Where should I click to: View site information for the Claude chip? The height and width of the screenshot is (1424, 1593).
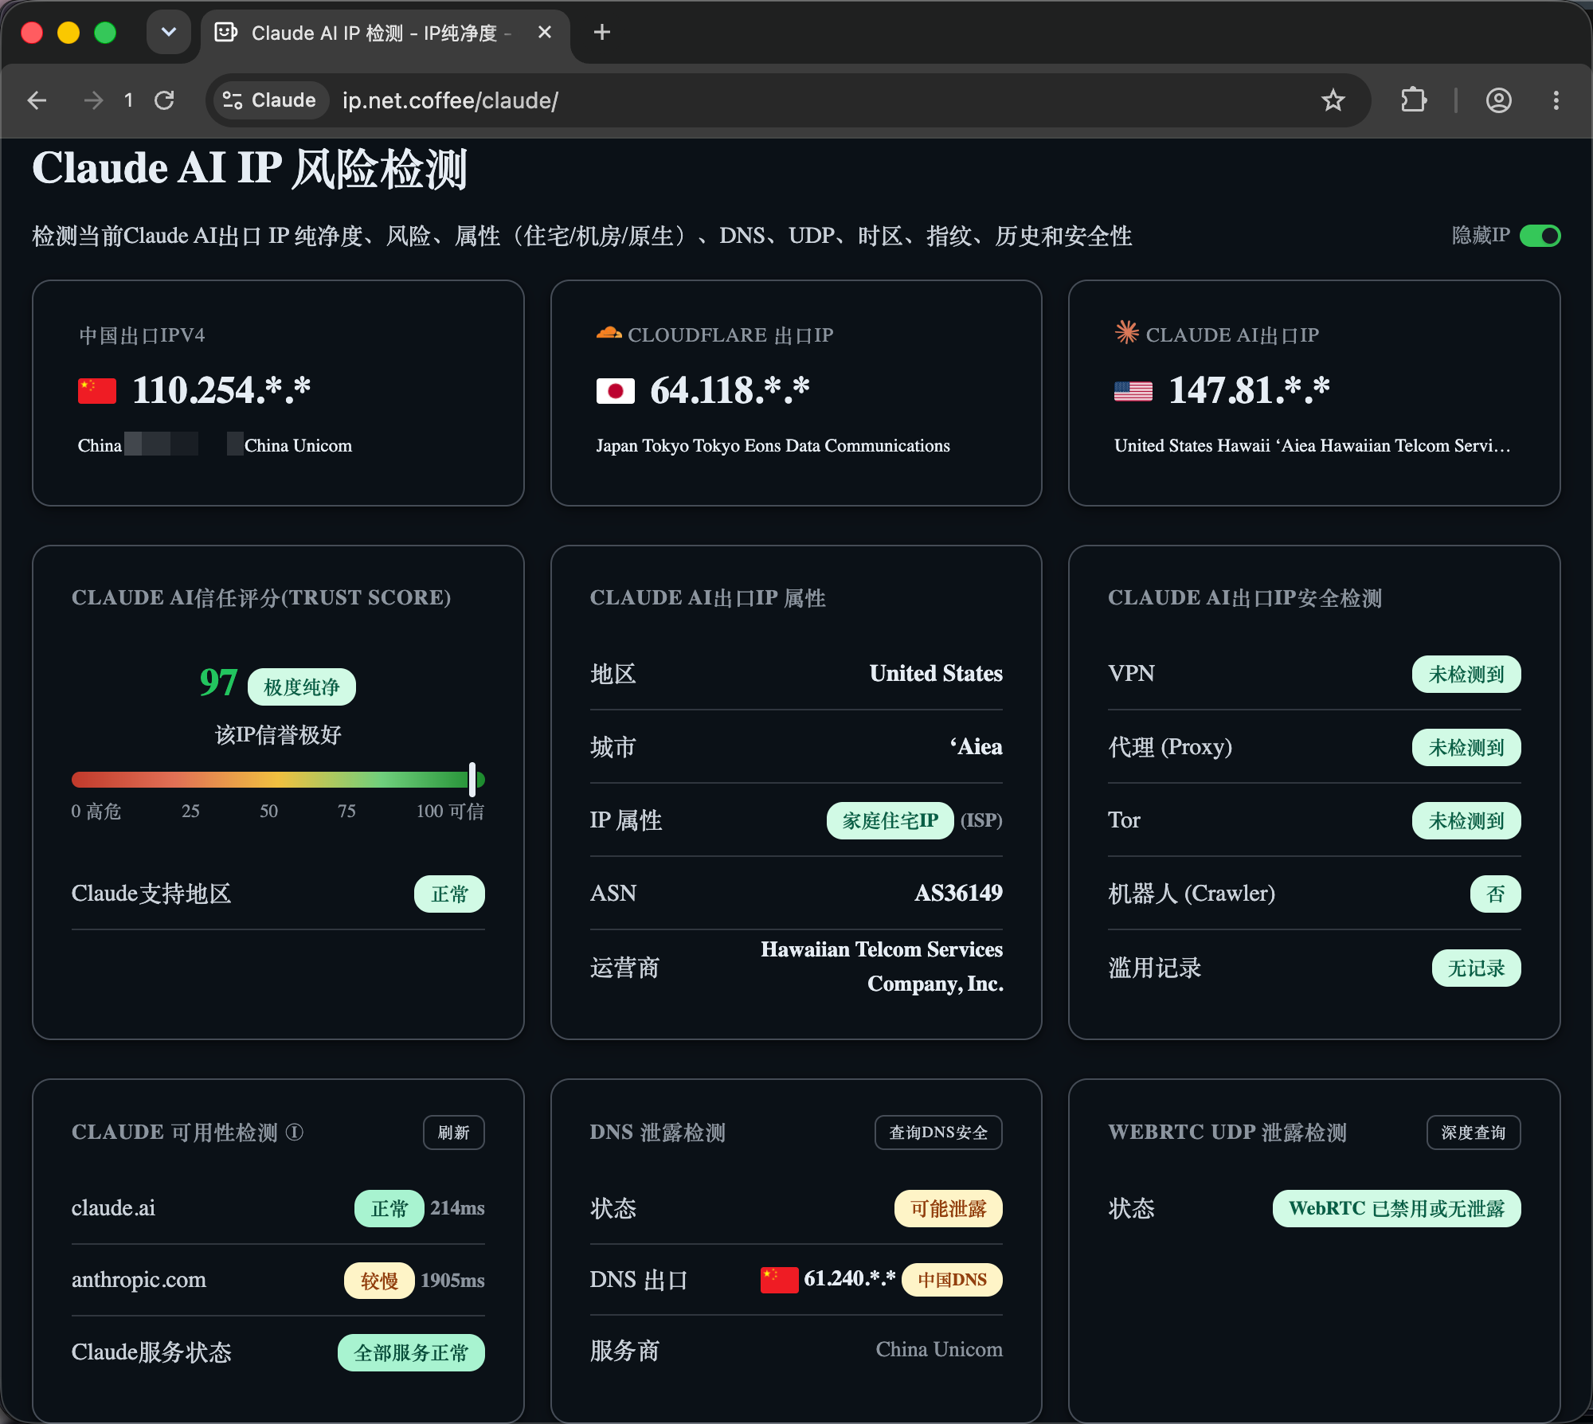pos(269,100)
